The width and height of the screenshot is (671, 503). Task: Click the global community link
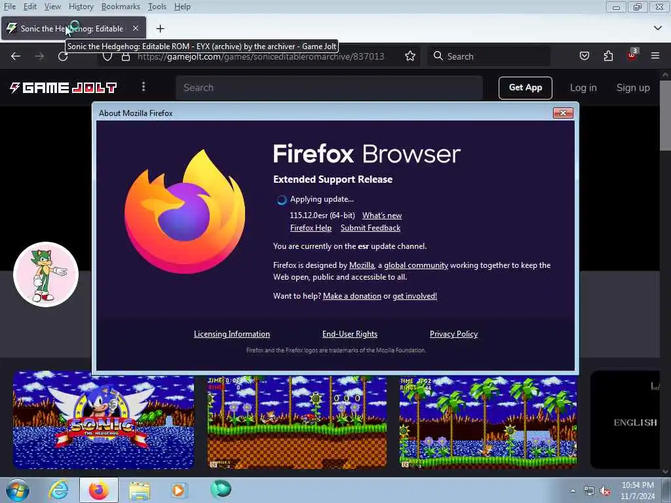pyautogui.click(x=416, y=265)
